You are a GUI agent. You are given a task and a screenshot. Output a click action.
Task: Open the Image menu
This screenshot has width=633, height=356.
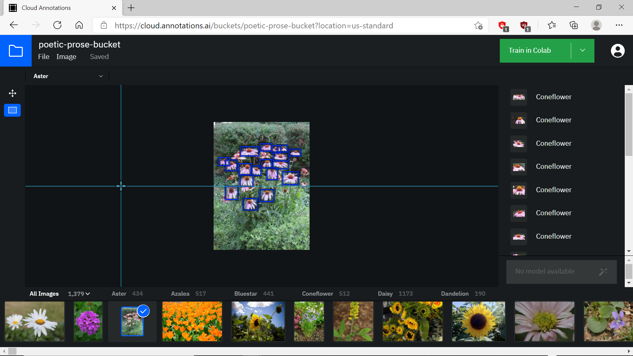[66, 57]
